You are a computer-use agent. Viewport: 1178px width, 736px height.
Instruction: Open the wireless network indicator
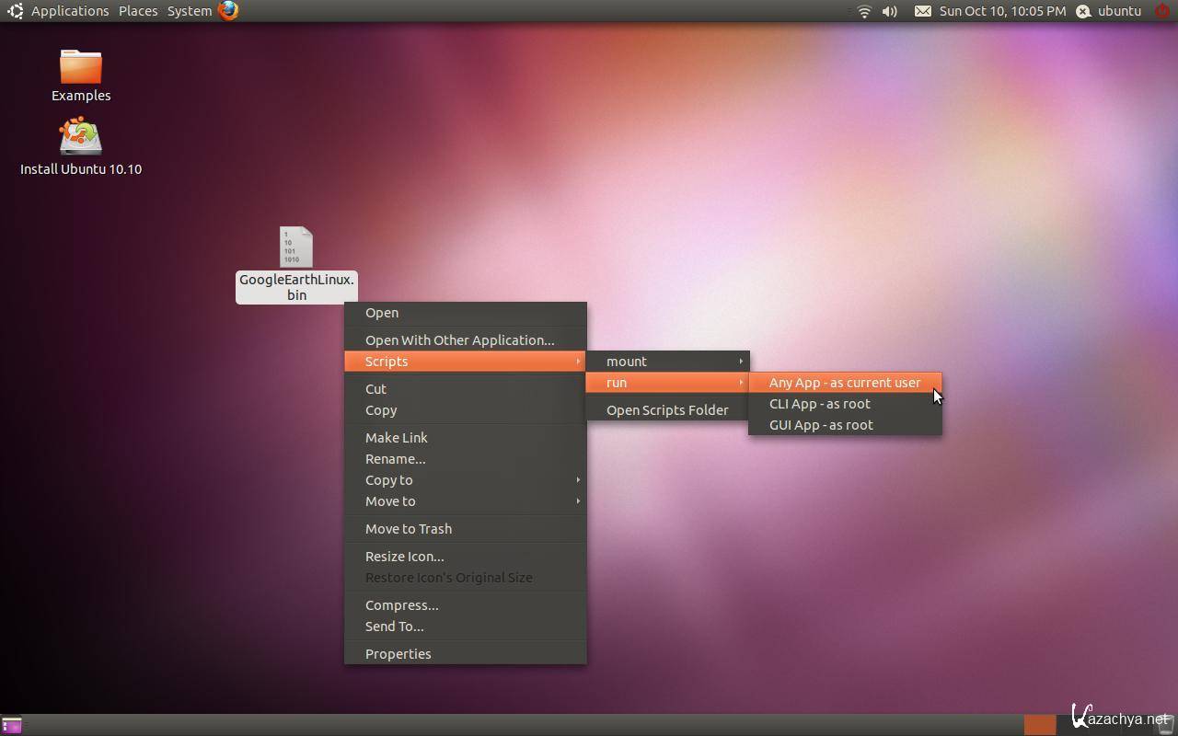864,11
